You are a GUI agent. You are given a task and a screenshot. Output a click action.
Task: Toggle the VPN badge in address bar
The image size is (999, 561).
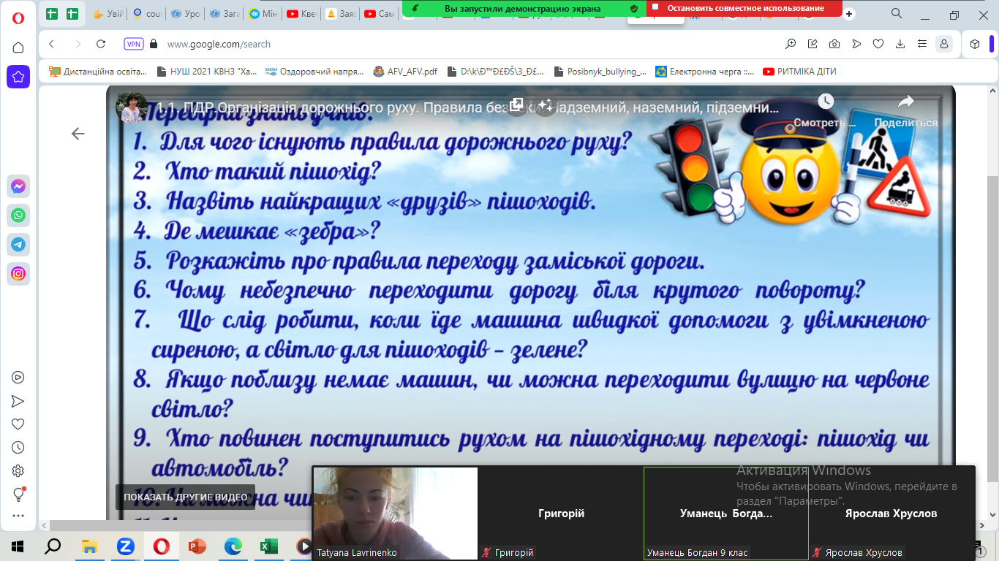[134, 44]
